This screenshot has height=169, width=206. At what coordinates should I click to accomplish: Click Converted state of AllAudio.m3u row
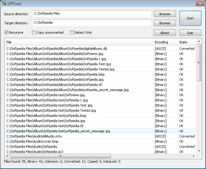pyautogui.click(x=187, y=136)
